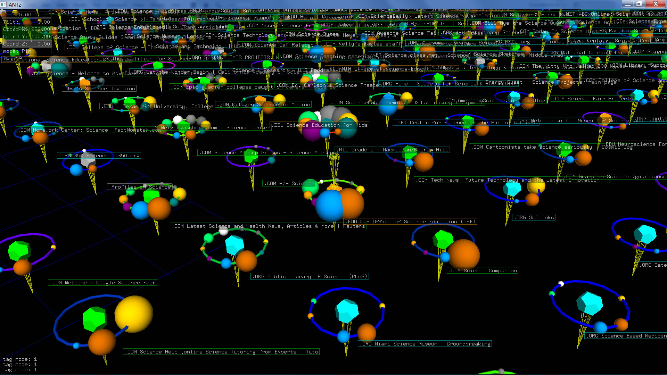Click the cyan polyhedron above the Public Library of Science label
The image size is (667, 375).
[x=234, y=245]
